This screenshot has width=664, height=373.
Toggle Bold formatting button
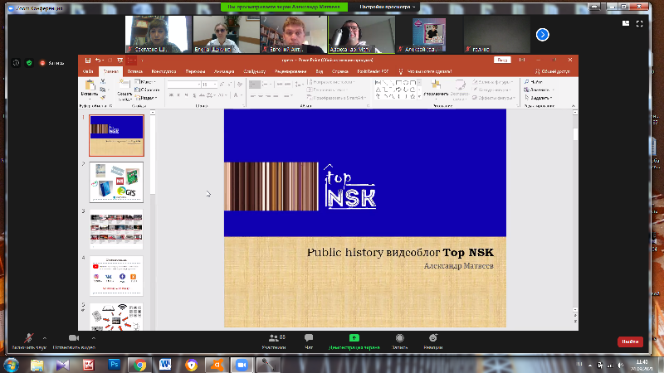pos(171,95)
